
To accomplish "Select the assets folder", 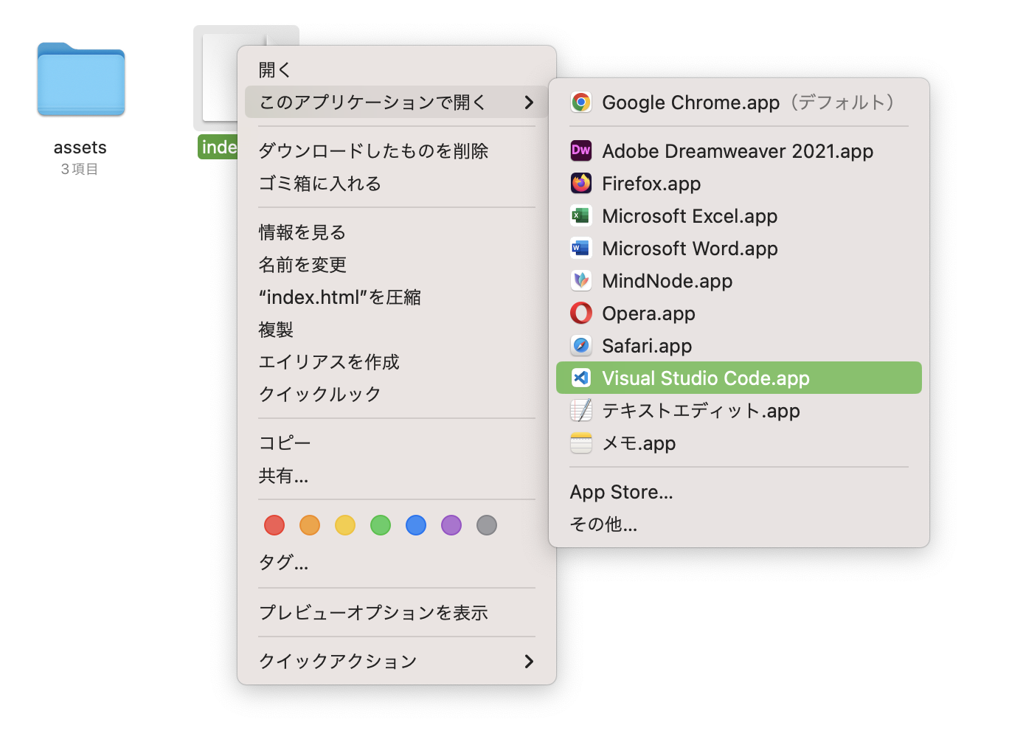I will click(81, 81).
